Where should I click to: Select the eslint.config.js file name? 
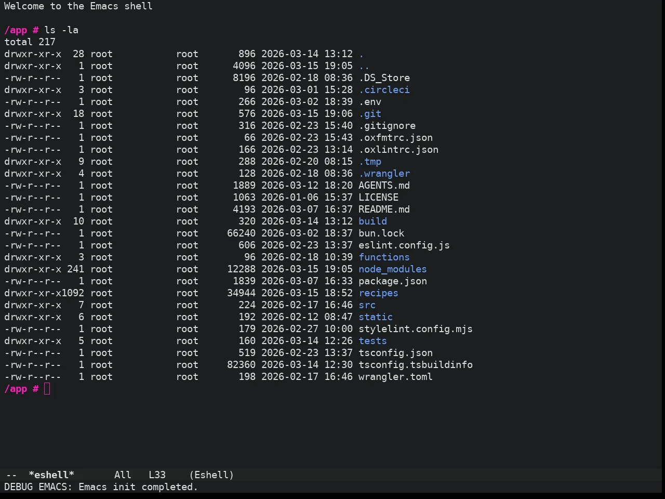pos(404,245)
